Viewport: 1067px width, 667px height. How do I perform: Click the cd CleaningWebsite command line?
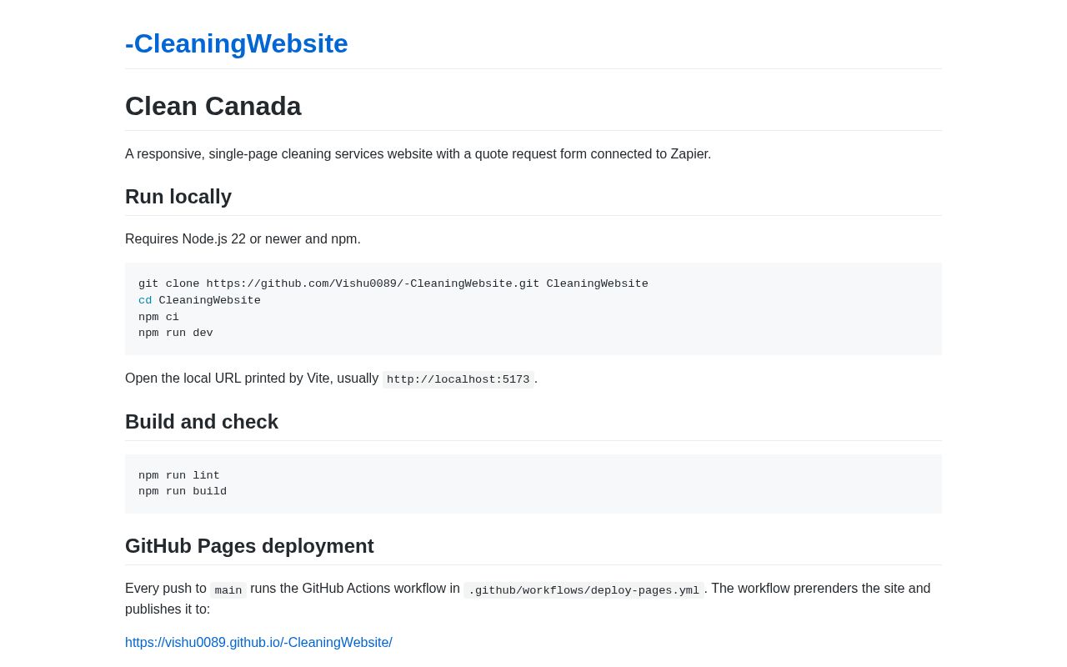click(x=199, y=301)
